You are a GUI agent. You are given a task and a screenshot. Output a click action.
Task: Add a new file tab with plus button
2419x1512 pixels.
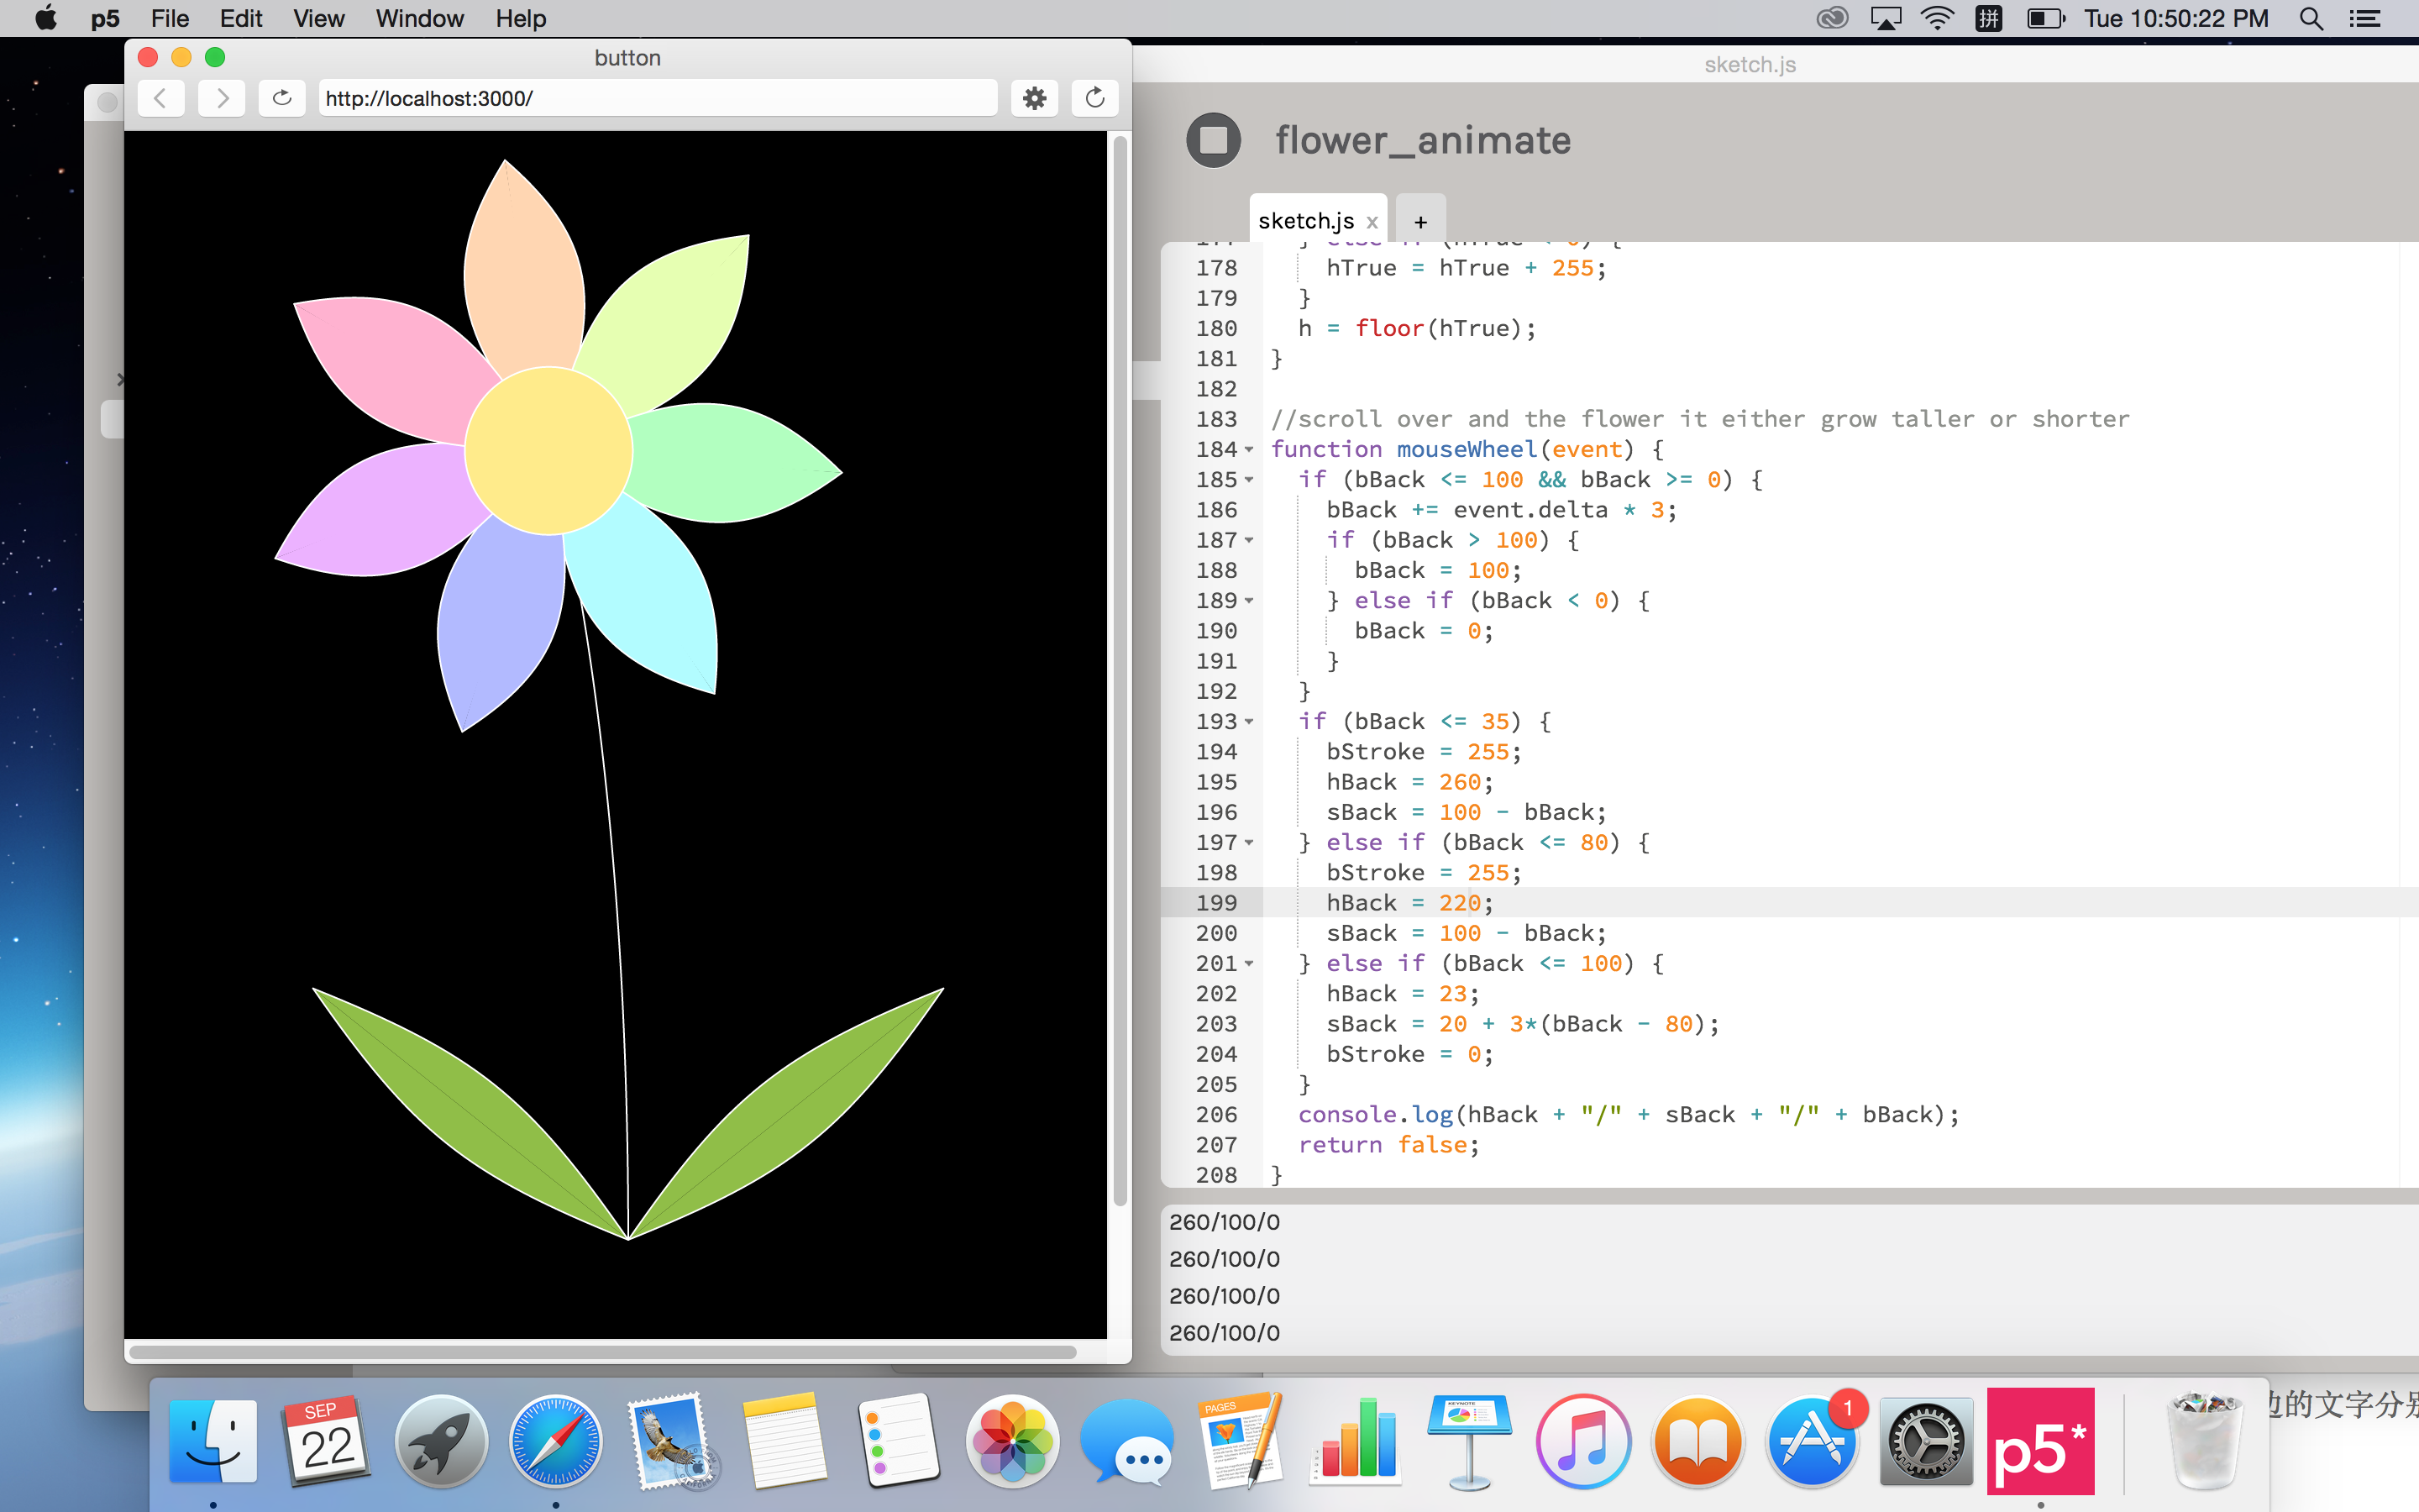point(1420,221)
